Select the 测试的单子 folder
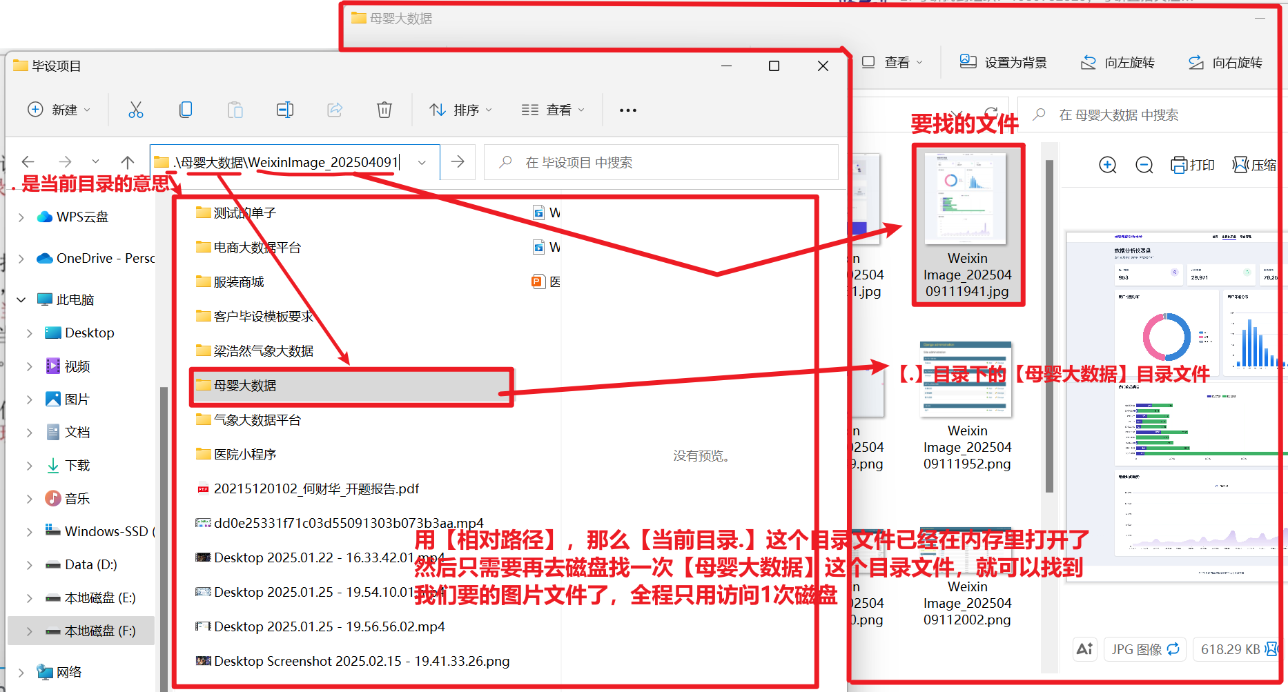This screenshot has width=1288, height=692. click(x=236, y=213)
